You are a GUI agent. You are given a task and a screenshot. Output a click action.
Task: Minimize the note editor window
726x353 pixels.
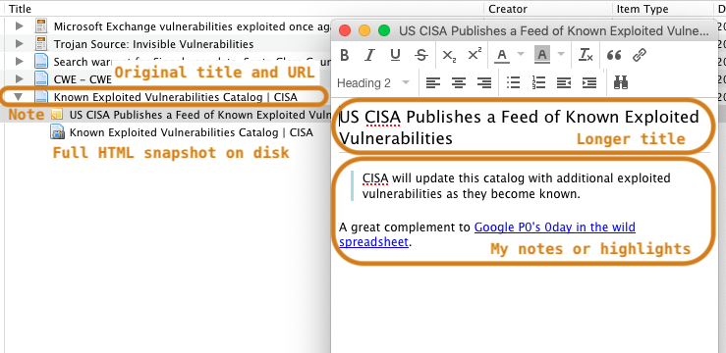[x=364, y=31]
